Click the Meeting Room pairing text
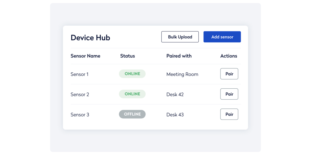 (x=182, y=74)
